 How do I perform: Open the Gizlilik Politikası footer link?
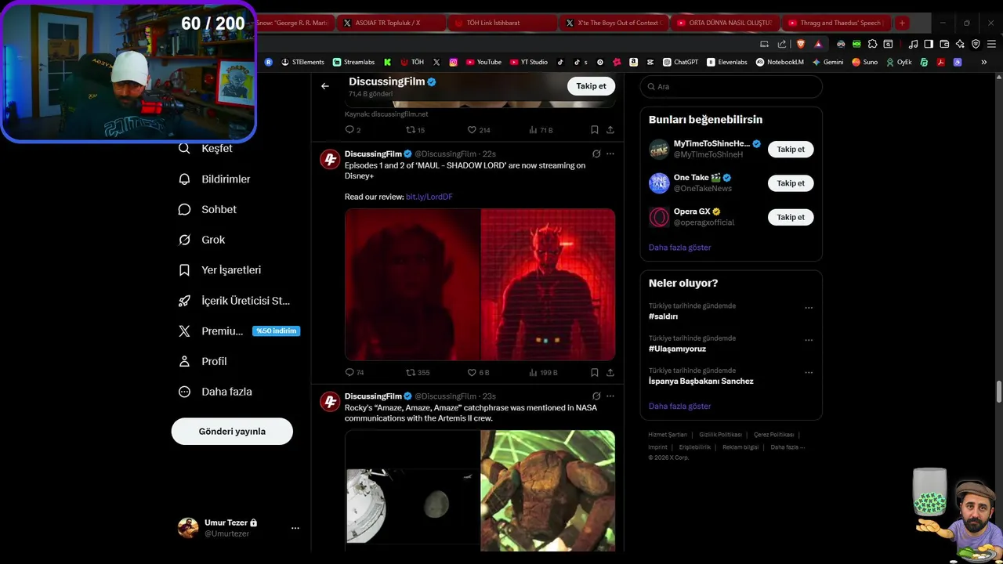(720, 435)
